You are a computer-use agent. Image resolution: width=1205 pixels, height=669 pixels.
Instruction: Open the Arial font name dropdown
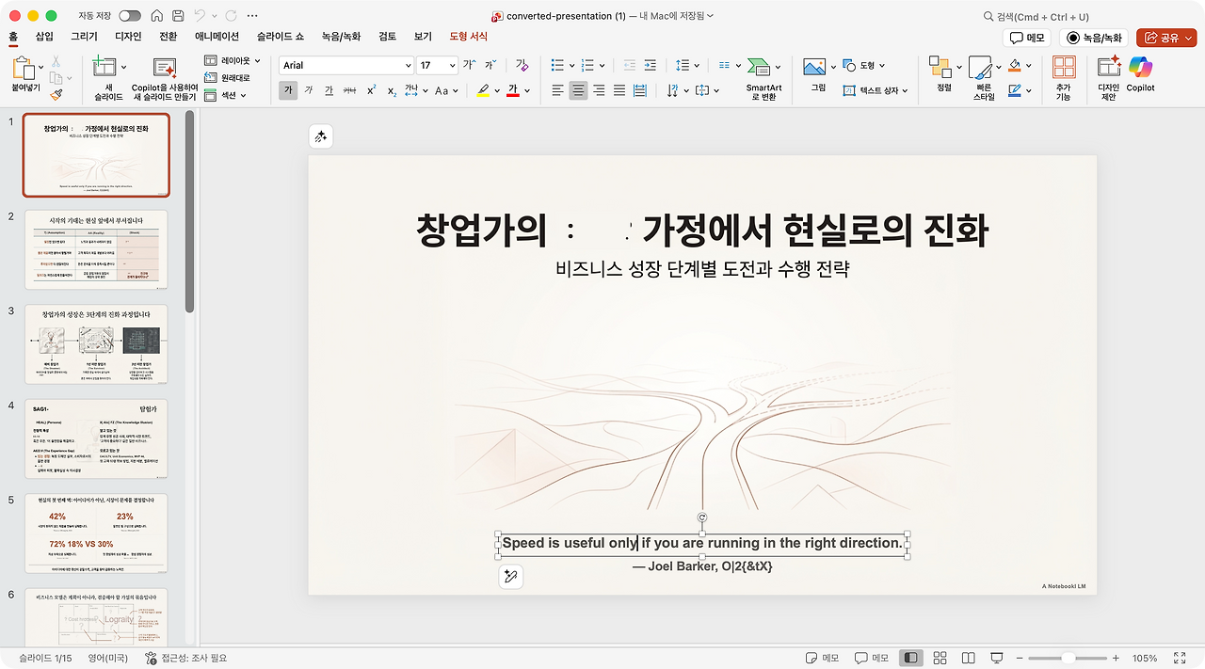pos(408,66)
